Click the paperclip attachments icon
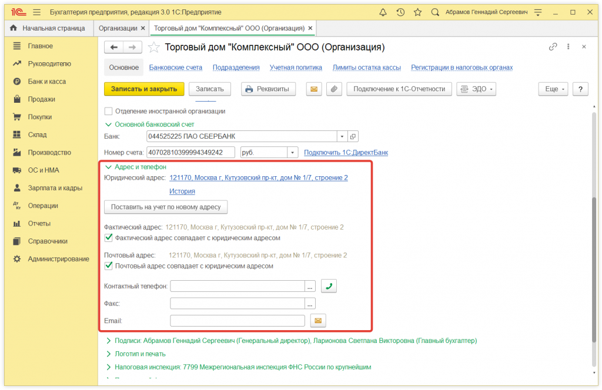Viewport: 602px width, 390px height. pyautogui.click(x=333, y=89)
